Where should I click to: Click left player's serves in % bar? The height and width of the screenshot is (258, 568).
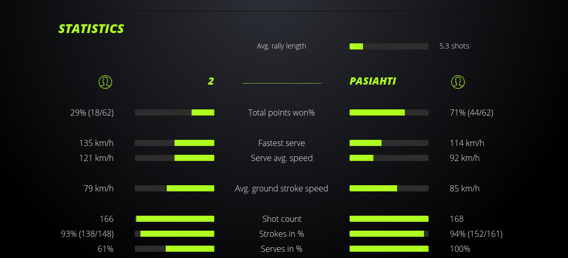(x=175, y=249)
